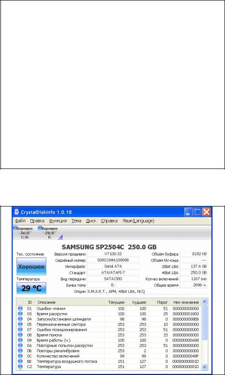The height and width of the screenshot is (375, 225).
Task: Click the 48bit LBA value 250.0 GB
Action: [x=194, y=272]
